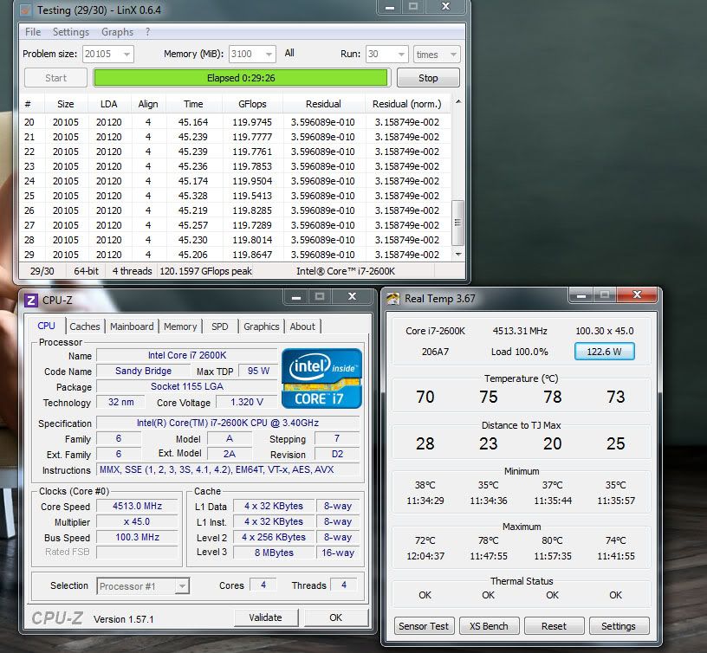This screenshot has width=707, height=653.
Task: Click the Residual (norm.) column header
Action: point(406,104)
